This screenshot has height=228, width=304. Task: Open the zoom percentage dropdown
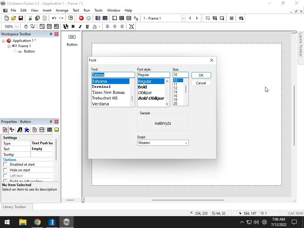coord(17,26)
